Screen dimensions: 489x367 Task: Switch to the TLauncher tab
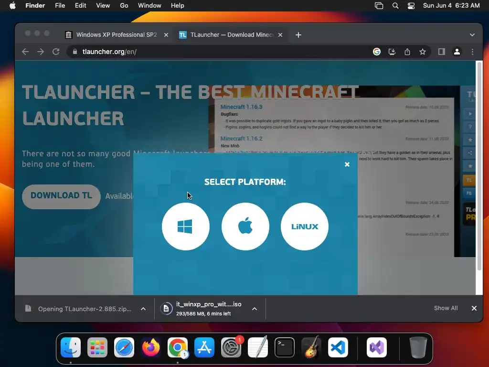(x=231, y=34)
